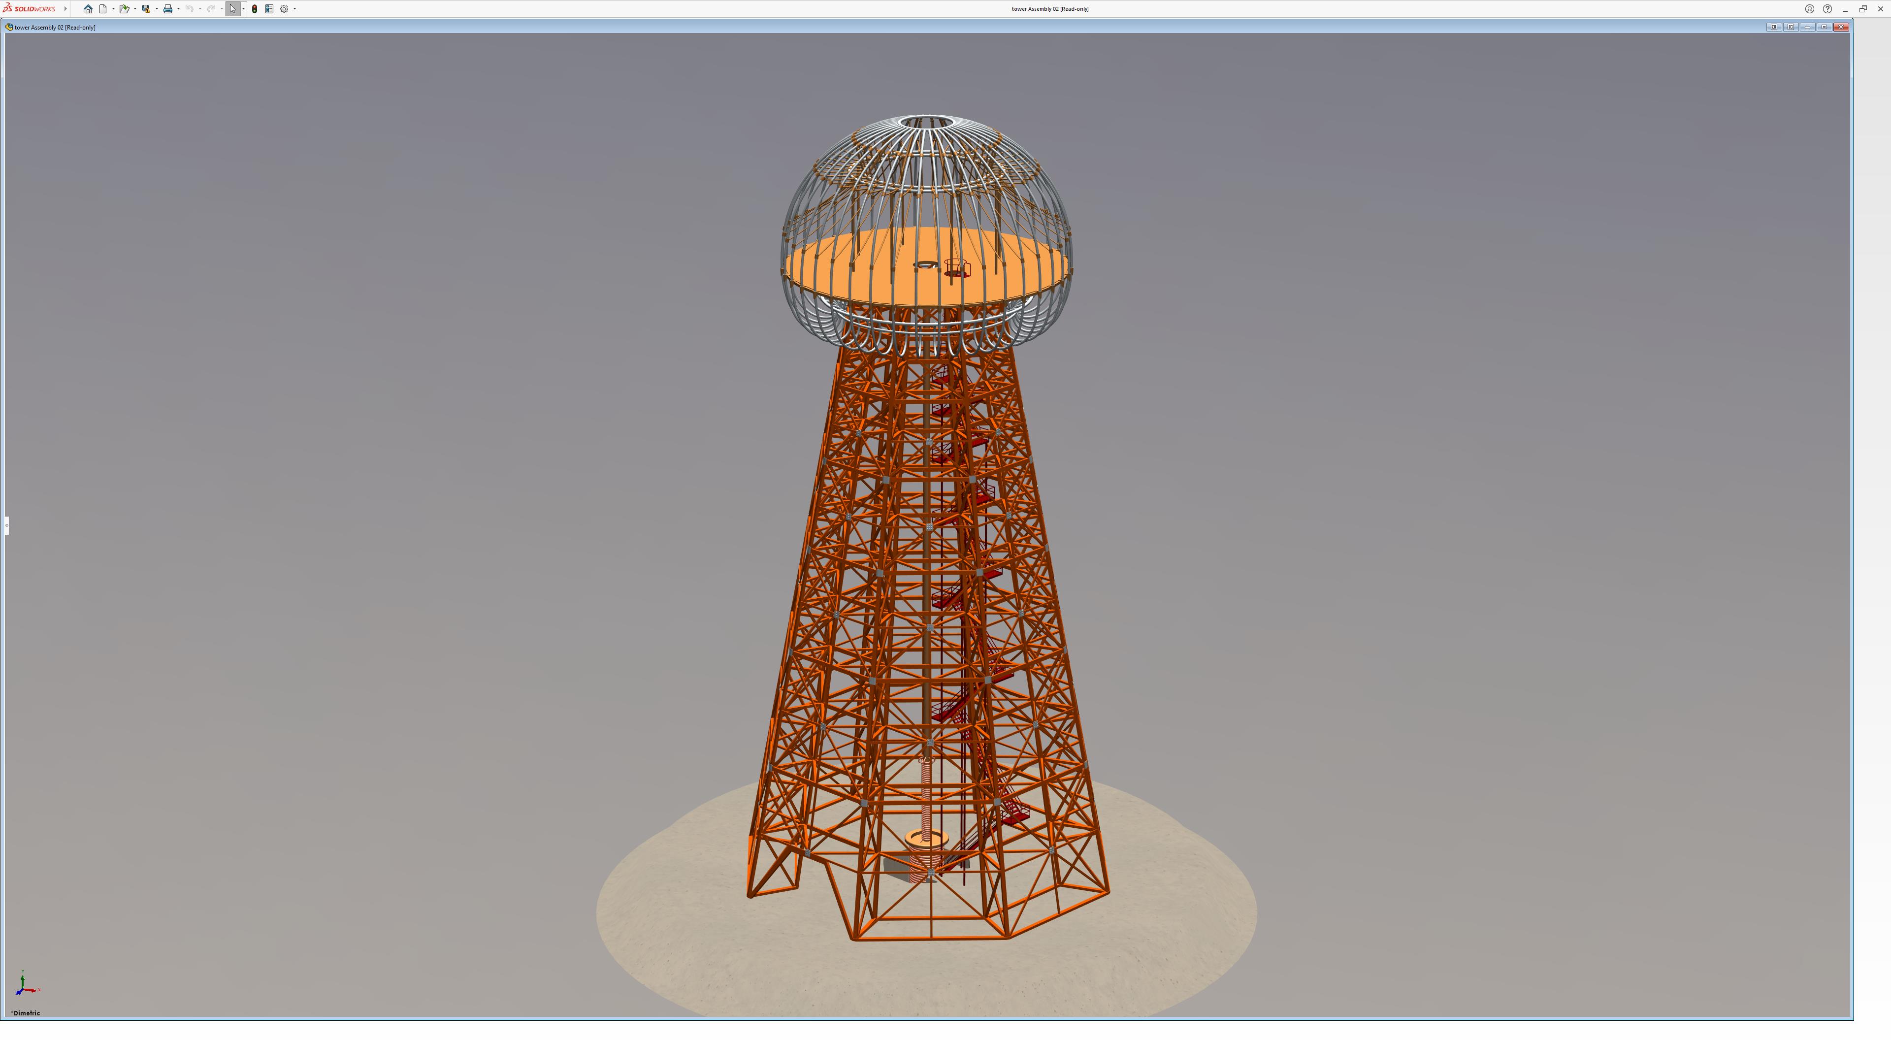Open the Select tool dropdown arrow

[243, 9]
